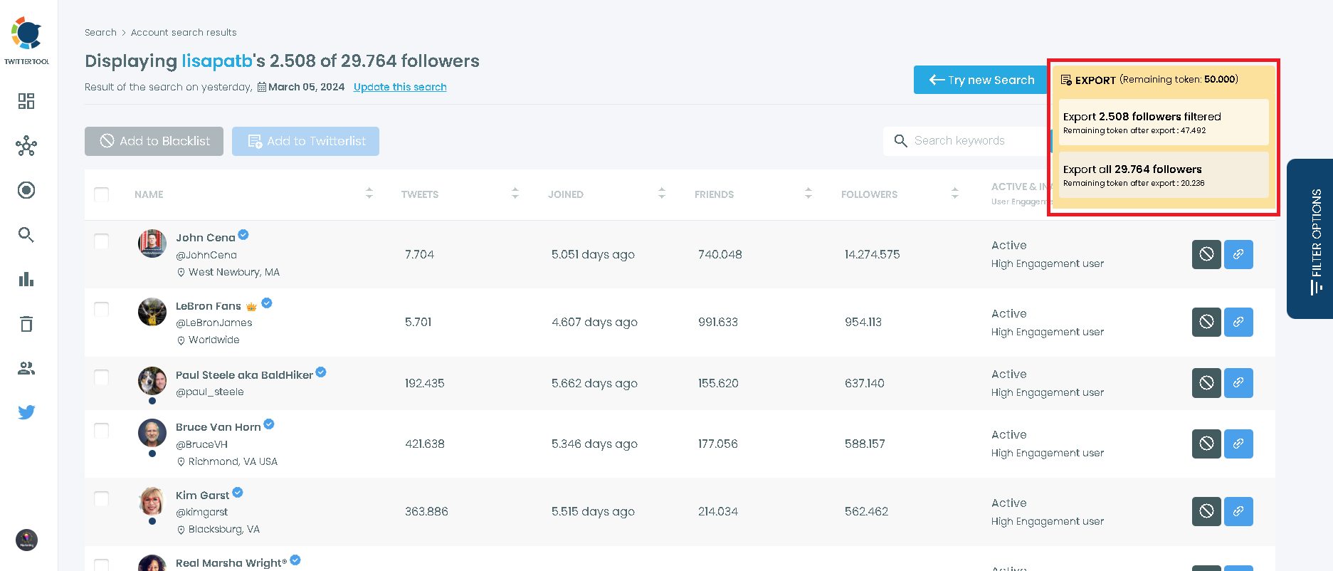Screen dimensions: 1333x571
Task: Open the bar chart analytics icon in sidebar
Action: click(26, 279)
